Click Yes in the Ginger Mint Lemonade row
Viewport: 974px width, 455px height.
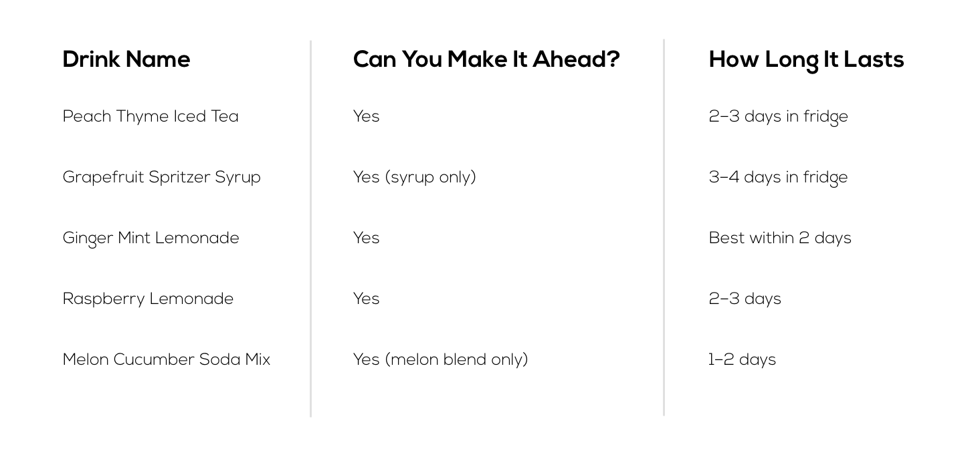[367, 239]
